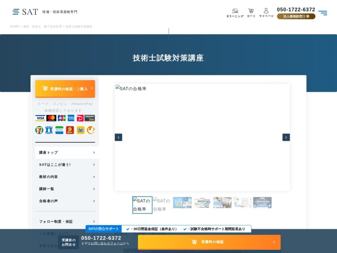This screenshot has height=253, width=337.
Task: Click 受講料の確認 button in bottom bar
Action: pyautogui.click(x=209, y=242)
